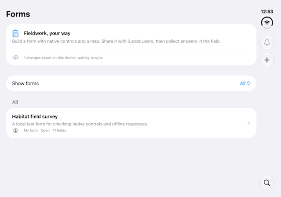Click the All section header
This screenshot has width=281, height=197.
pos(15,102)
